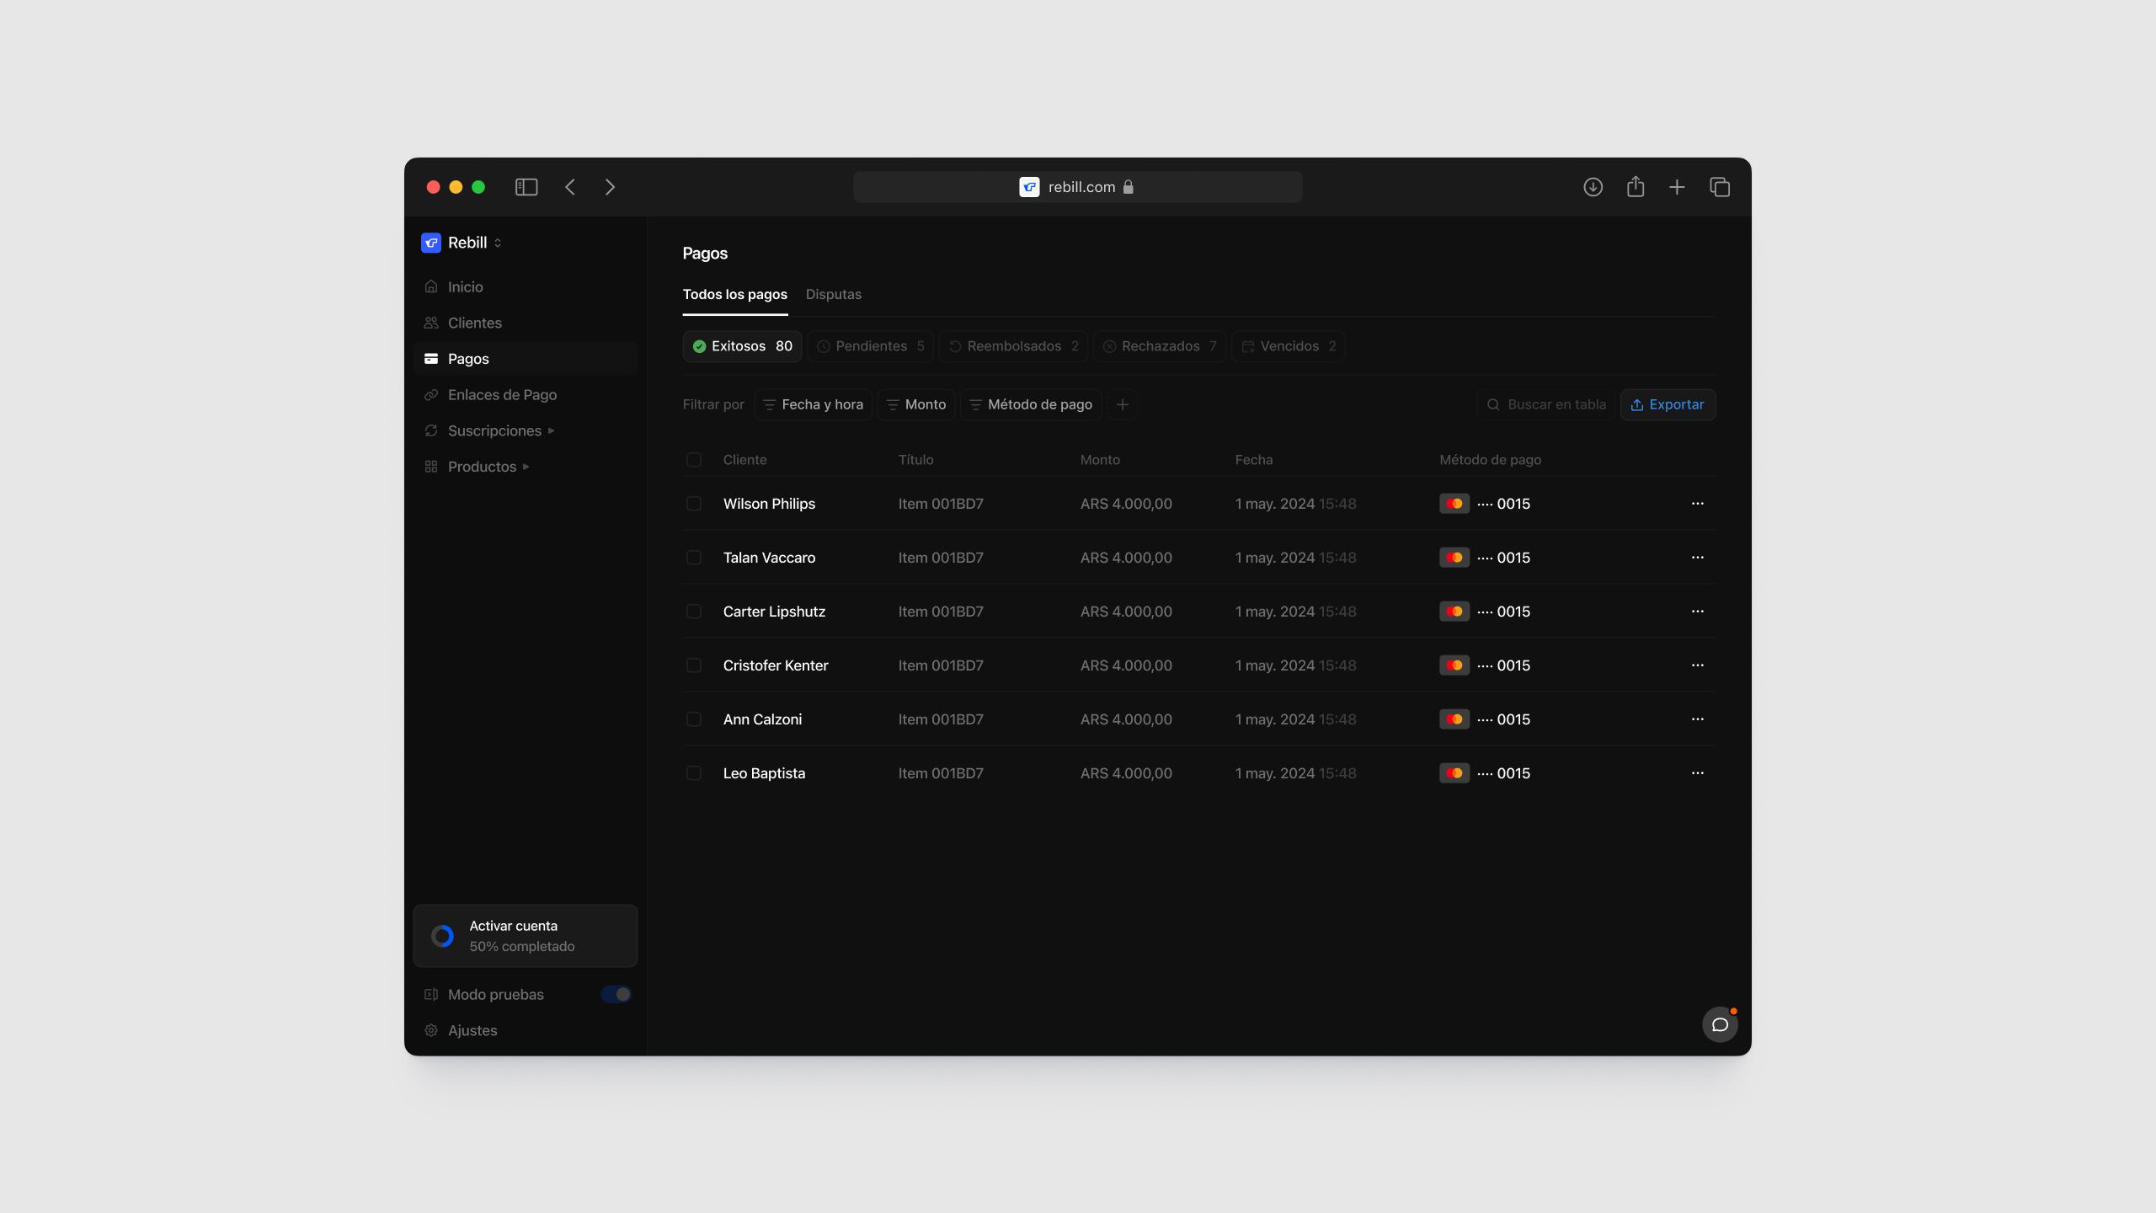This screenshot has width=2156, height=1213.
Task: Filter by Rechazados status tab
Action: (x=1160, y=346)
